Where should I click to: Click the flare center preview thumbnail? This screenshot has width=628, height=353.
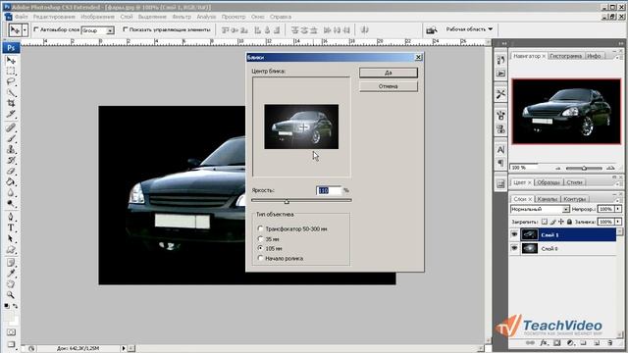click(301, 126)
